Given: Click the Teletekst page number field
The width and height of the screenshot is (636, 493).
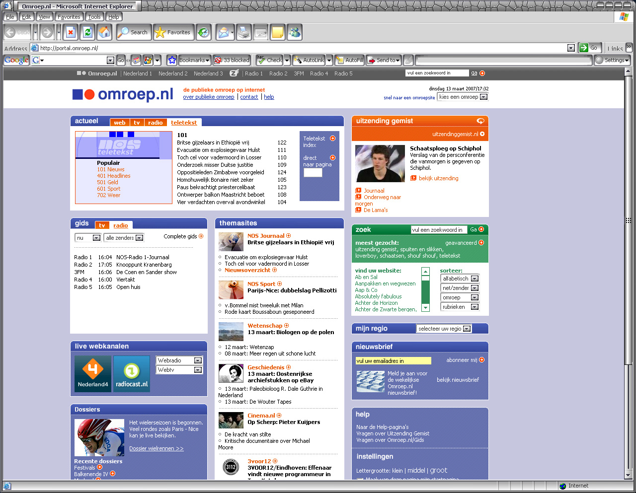Looking at the screenshot, I should pos(313,173).
